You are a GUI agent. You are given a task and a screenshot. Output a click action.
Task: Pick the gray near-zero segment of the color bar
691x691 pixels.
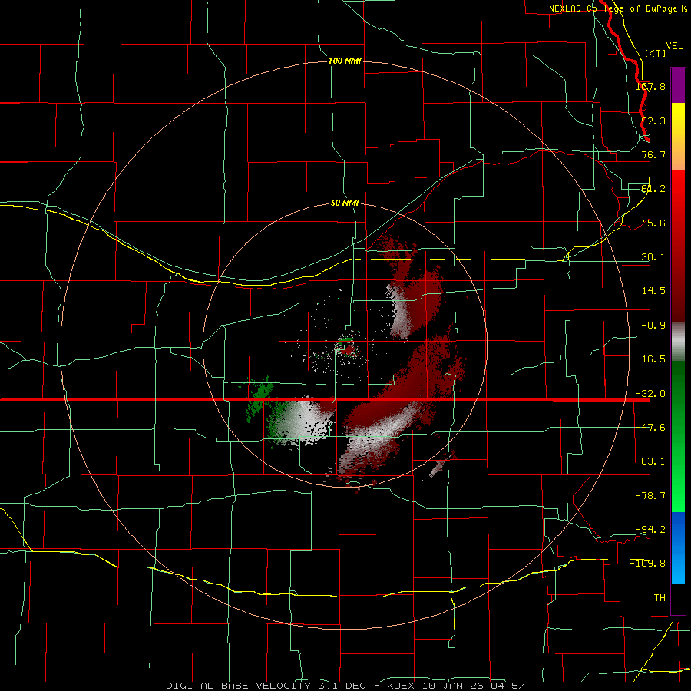pos(678,342)
